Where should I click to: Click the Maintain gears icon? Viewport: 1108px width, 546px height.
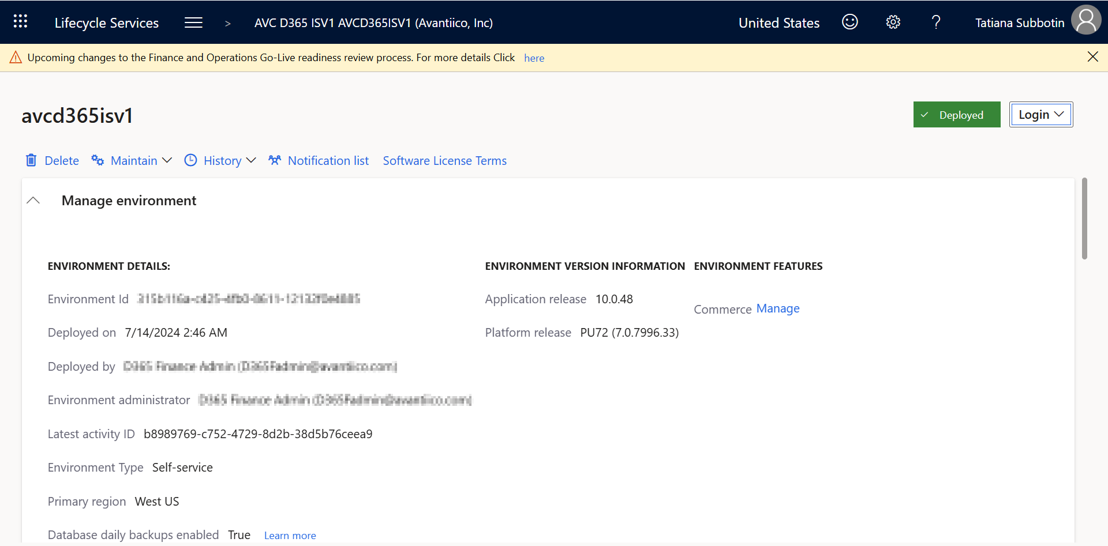pyautogui.click(x=98, y=160)
